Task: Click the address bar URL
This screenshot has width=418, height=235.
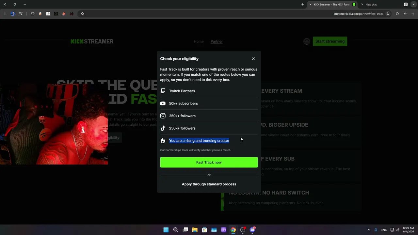Action: pyautogui.click(x=358, y=14)
